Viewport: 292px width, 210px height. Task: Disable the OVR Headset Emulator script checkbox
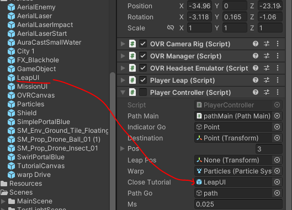143,68
